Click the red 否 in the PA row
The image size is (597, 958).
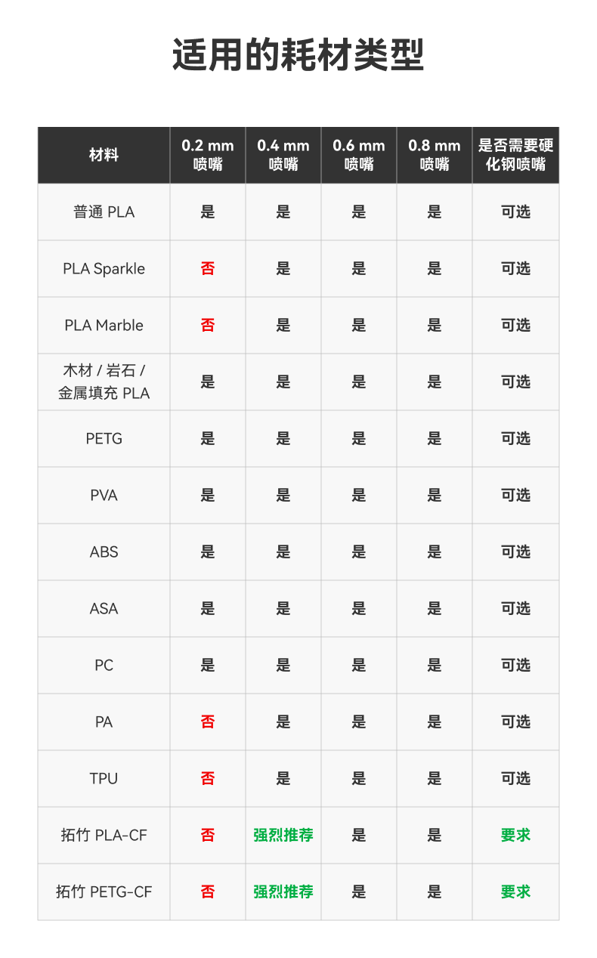click(x=208, y=722)
